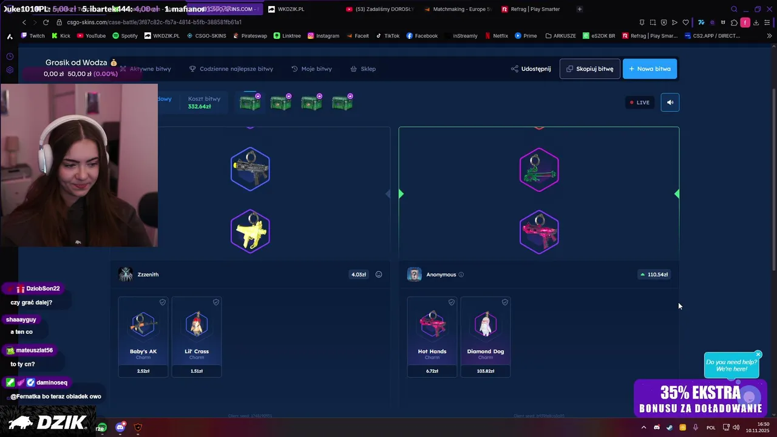Share the battle via Udostępnij
The height and width of the screenshot is (437, 777).
[x=531, y=69]
